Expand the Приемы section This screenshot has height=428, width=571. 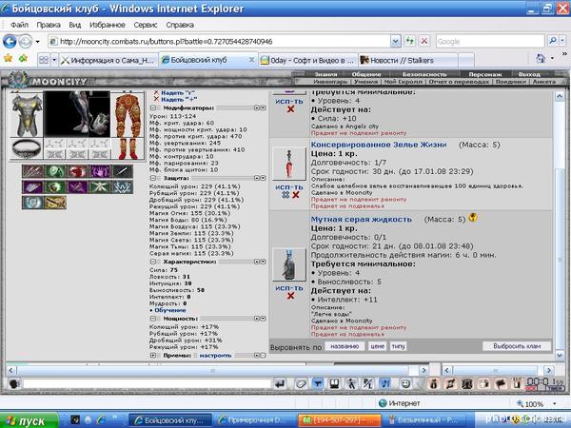pyautogui.click(x=153, y=355)
